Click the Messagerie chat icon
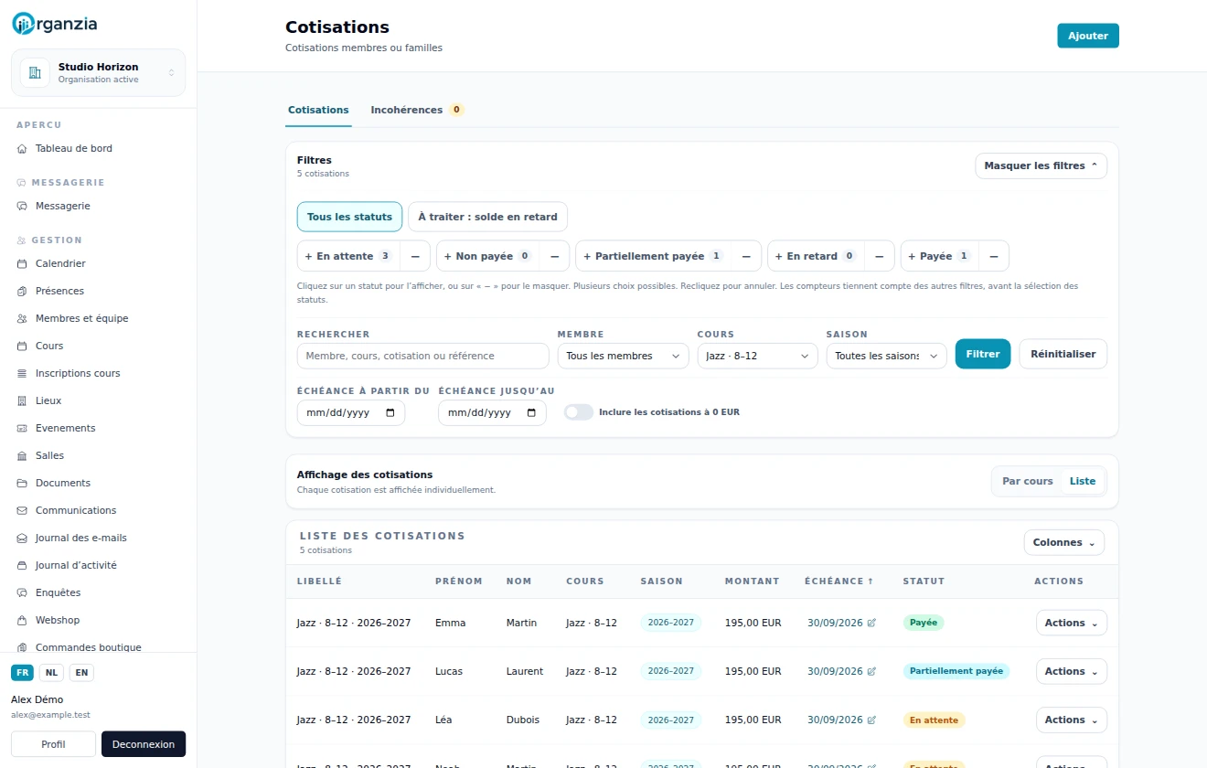The height and width of the screenshot is (768, 1207). [x=22, y=206]
